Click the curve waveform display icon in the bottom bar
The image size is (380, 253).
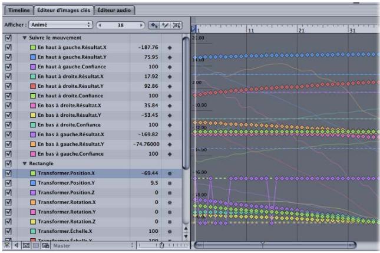[x=26, y=245]
